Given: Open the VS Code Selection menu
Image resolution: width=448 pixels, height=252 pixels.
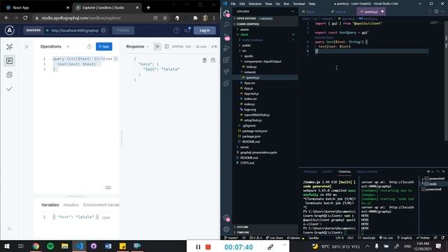Looking at the screenshot, I should pos(255,3).
